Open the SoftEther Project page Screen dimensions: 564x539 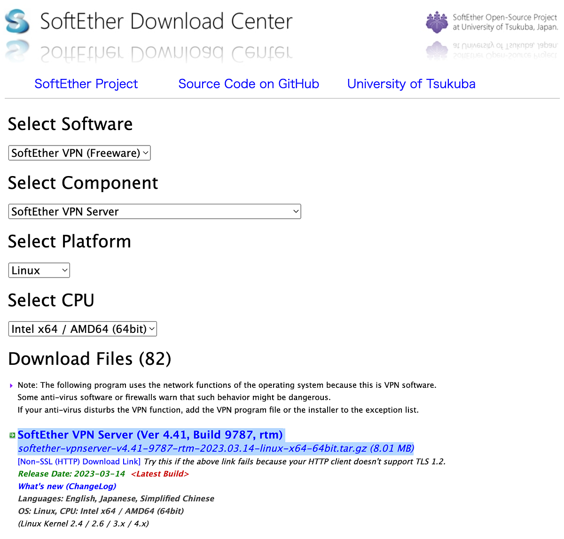[x=86, y=84]
